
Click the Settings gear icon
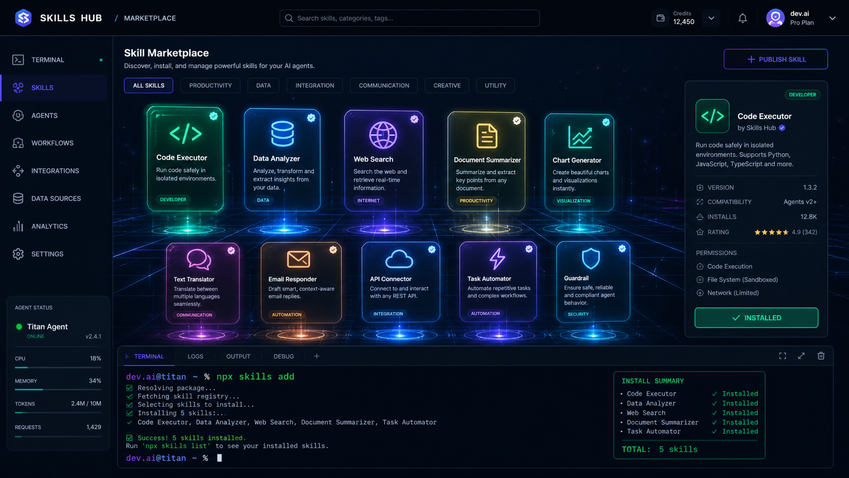point(18,254)
